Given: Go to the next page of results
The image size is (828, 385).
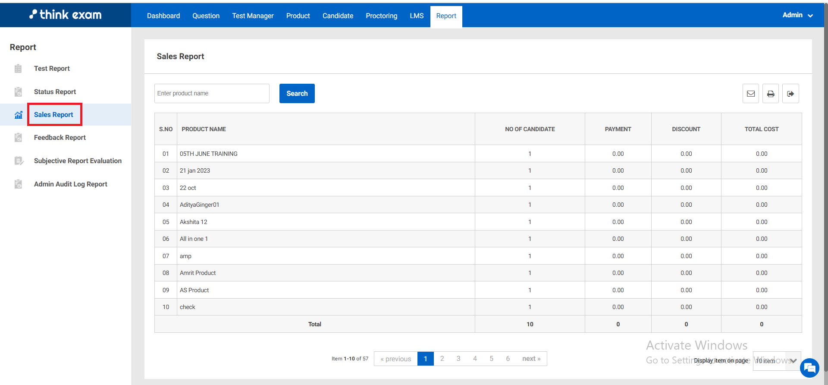Looking at the screenshot, I should [x=531, y=359].
